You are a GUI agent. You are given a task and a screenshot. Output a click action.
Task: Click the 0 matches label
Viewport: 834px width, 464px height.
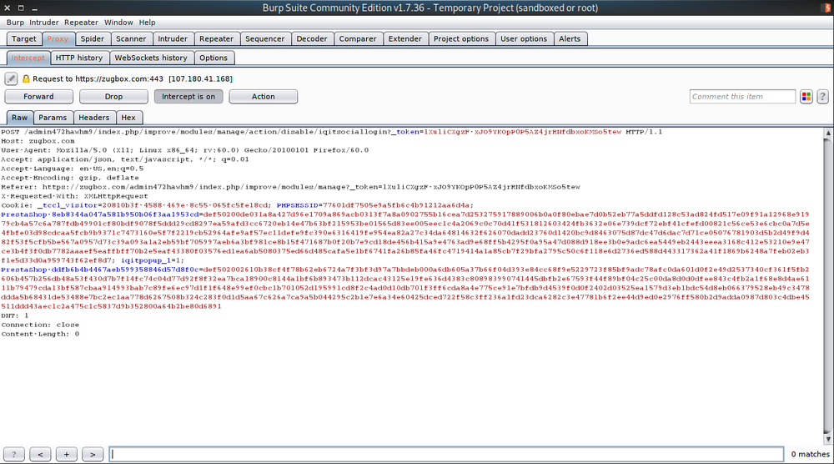coord(810,454)
